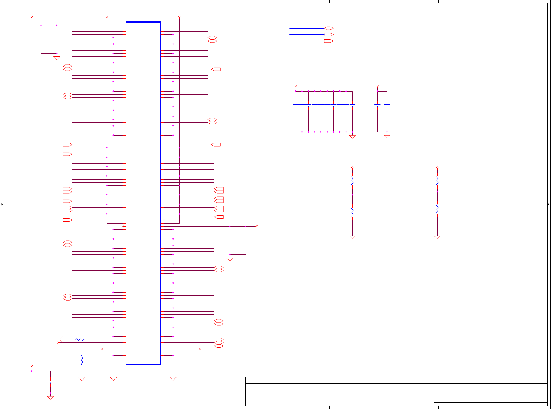Viewport: 551px width, 409px height.
Task: Click ground symbol under the pair right of connector
Action: click(230, 259)
